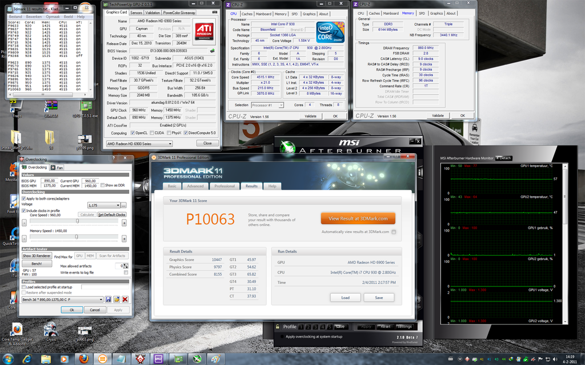Screen dimensions: 585x365
Task: Click the BIOS save chip icon in GPU-Z
Action: point(213,50)
